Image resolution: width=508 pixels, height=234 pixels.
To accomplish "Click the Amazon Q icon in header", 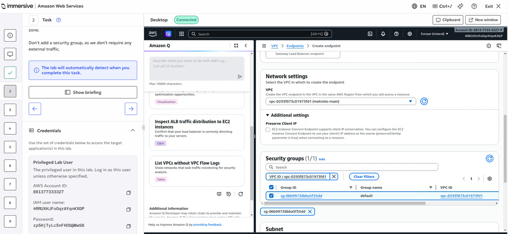I will [x=168, y=34].
